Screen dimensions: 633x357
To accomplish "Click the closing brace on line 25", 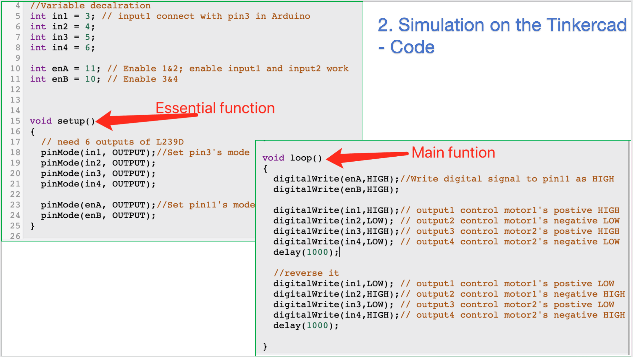I will pyautogui.click(x=33, y=226).
